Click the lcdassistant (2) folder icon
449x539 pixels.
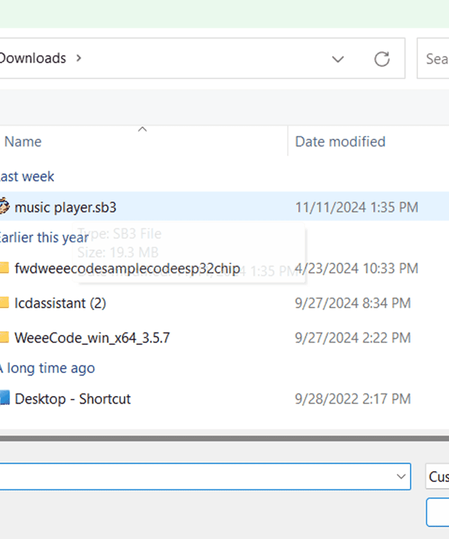4,303
